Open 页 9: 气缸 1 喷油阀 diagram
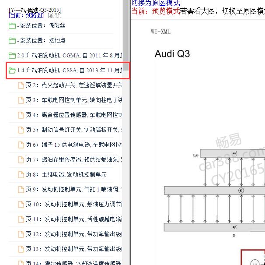 tap(74, 190)
